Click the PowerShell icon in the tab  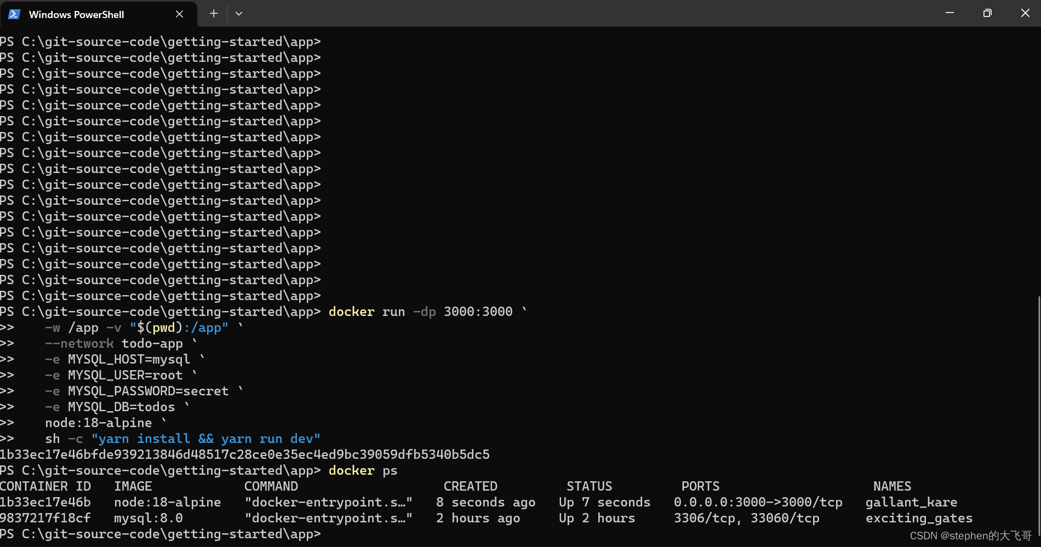14,14
